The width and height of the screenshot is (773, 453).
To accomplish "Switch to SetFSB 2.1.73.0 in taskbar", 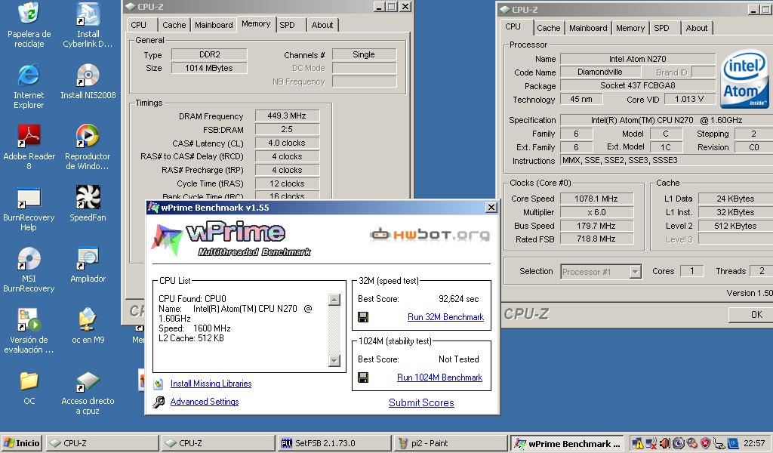I will pyautogui.click(x=334, y=443).
